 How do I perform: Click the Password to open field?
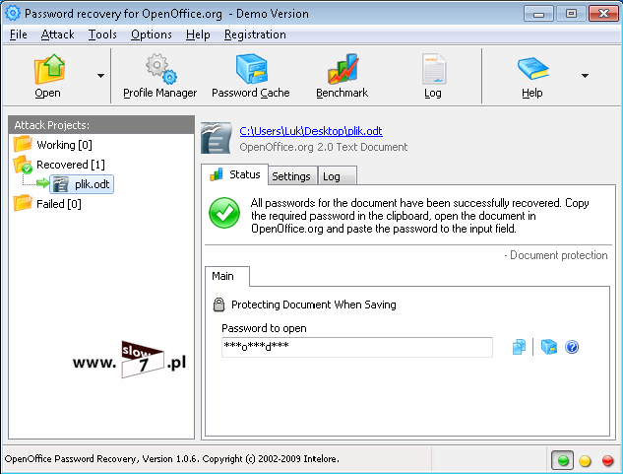click(357, 348)
